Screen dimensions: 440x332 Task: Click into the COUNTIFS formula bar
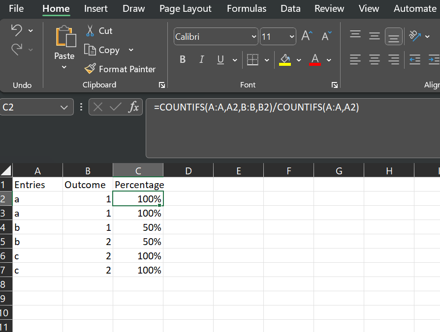pos(293,128)
